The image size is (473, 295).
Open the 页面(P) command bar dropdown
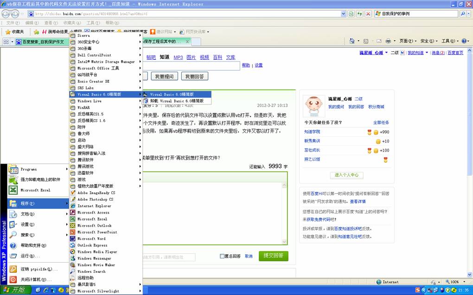tap(408, 41)
